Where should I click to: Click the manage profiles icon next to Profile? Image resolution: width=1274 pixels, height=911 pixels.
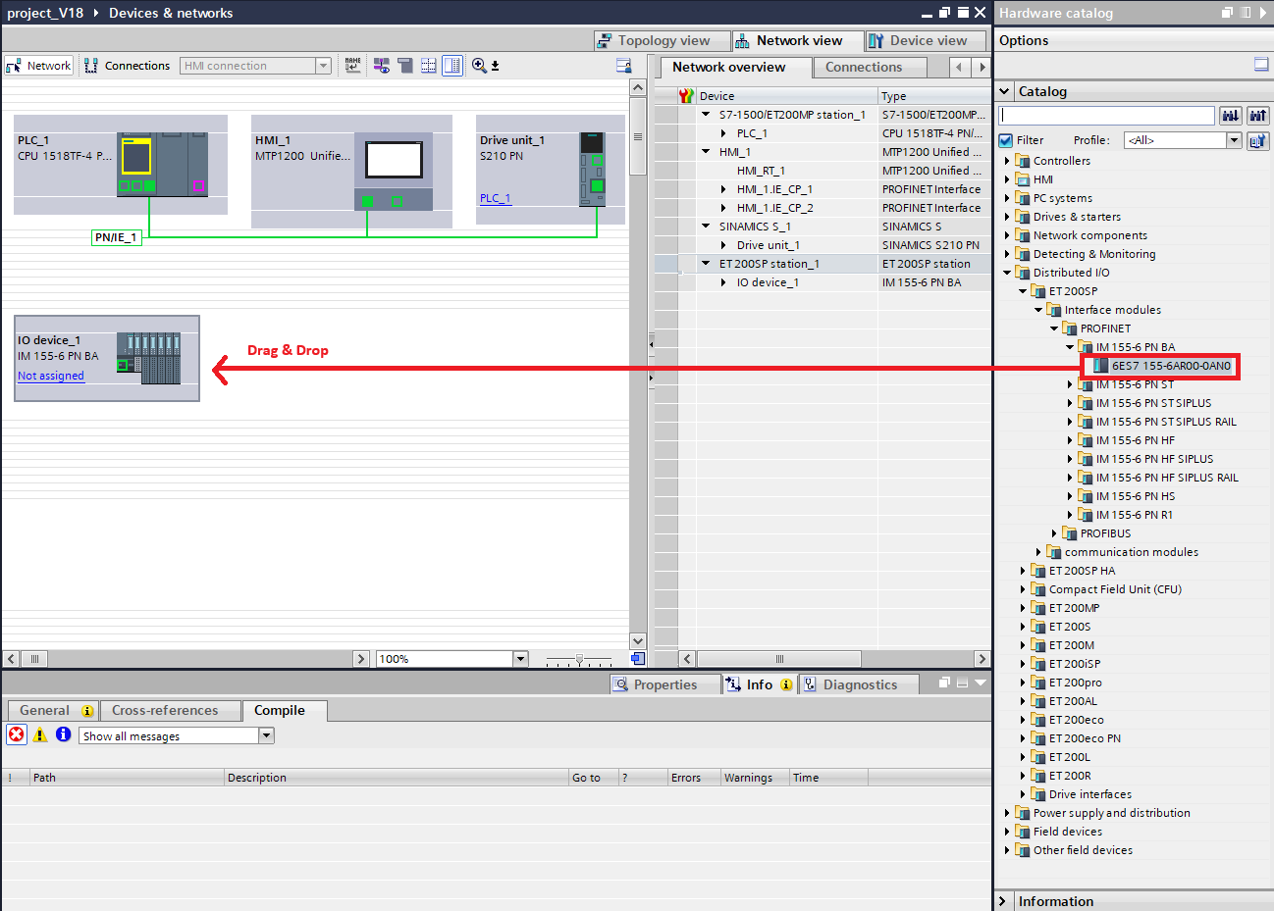tap(1257, 140)
